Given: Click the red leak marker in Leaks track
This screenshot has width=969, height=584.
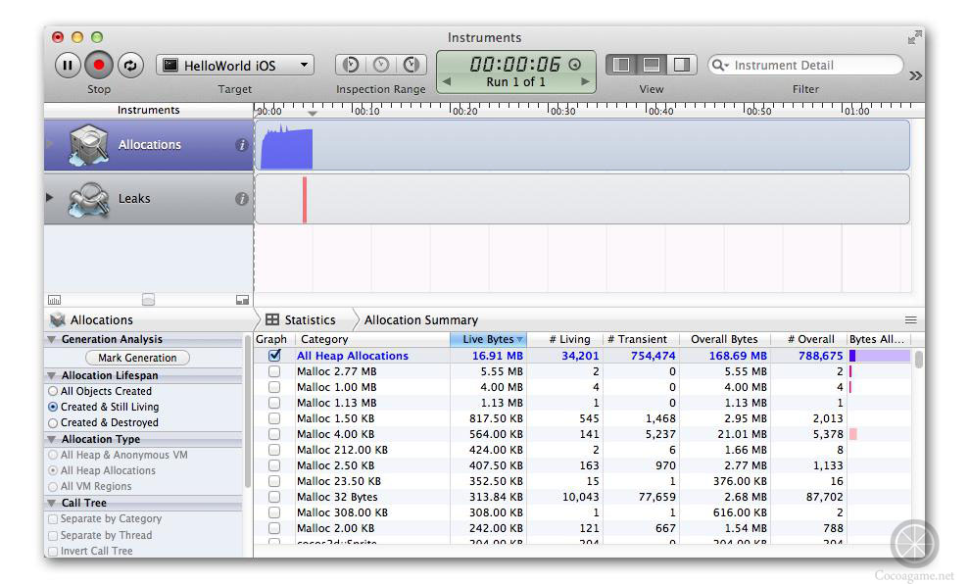Looking at the screenshot, I should click(305, 200).
